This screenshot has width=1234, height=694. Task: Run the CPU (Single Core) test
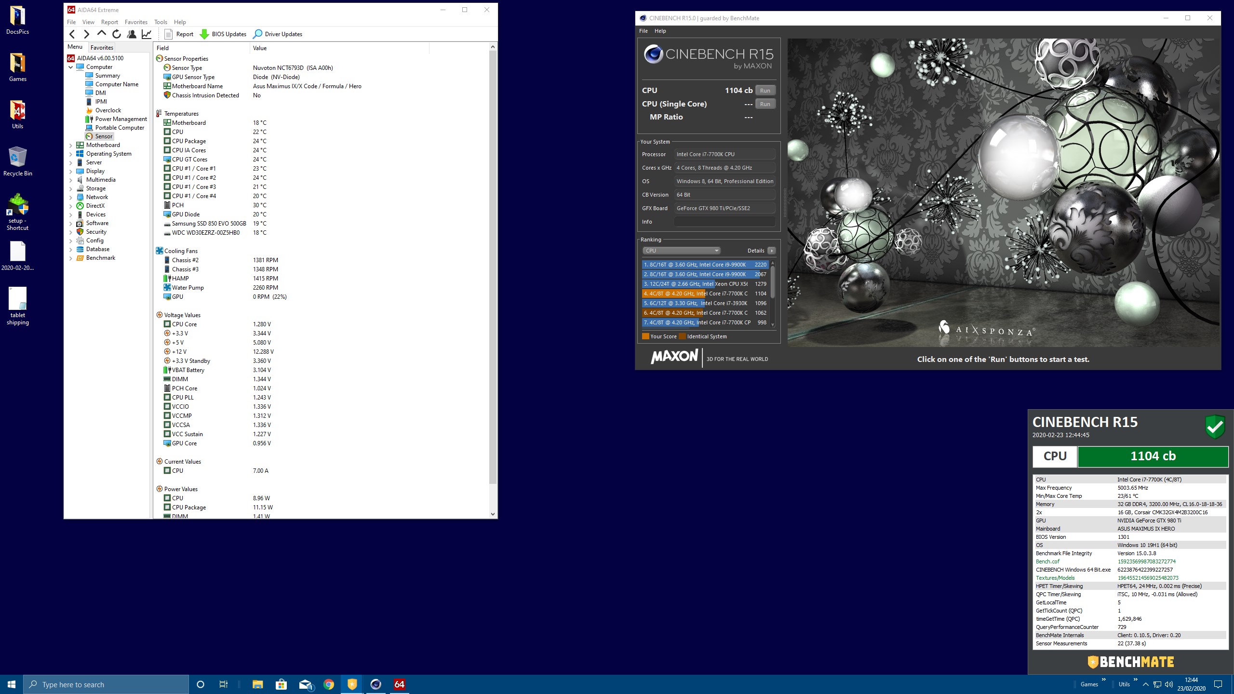click(765, 104)
